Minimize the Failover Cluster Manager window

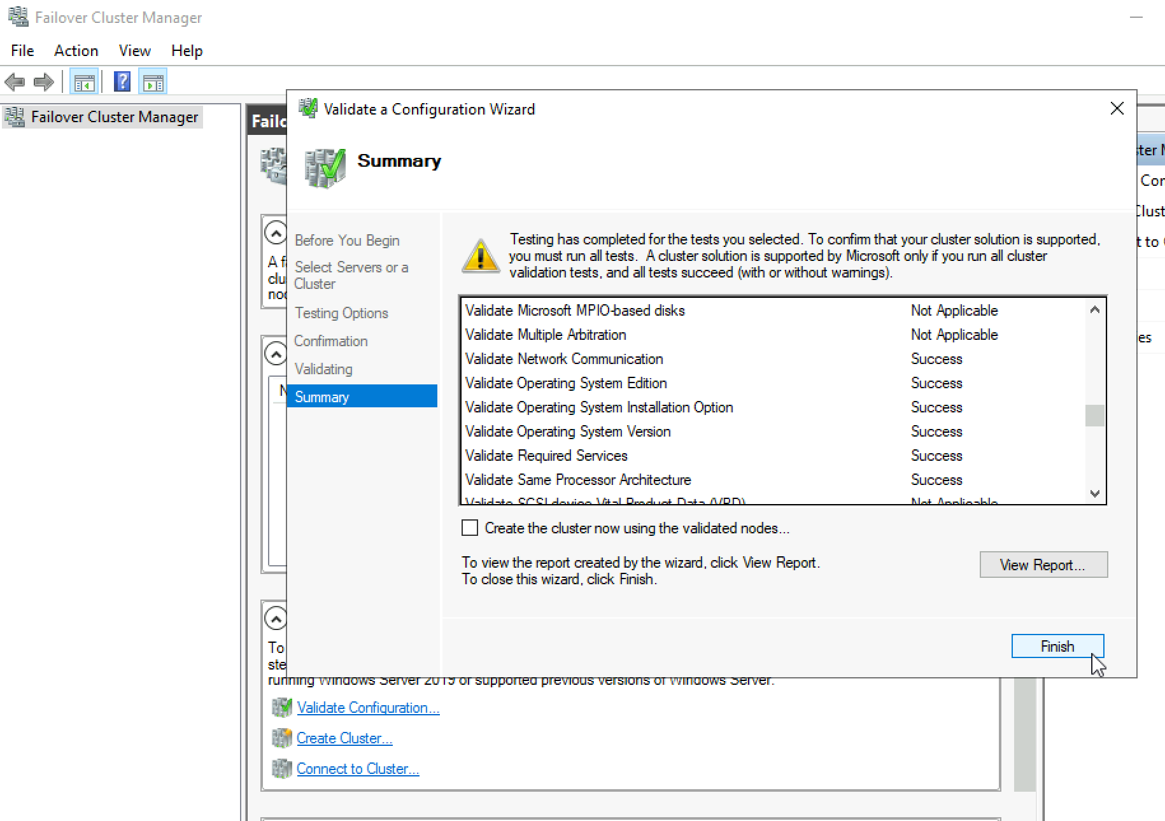(x=1136, y=17)
